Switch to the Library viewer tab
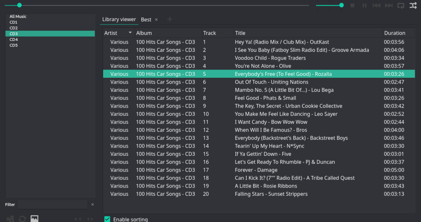 (119, 20)
